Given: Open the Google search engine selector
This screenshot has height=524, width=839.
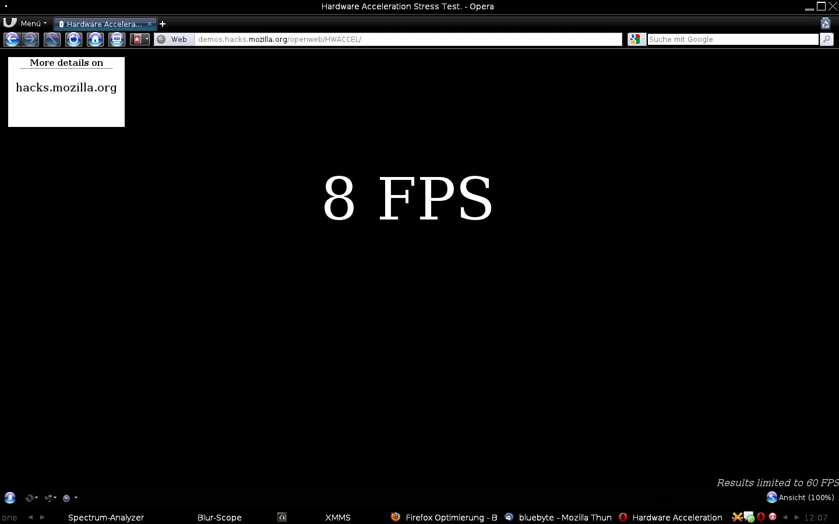Looking at the screenshot, I should [636, 39].
